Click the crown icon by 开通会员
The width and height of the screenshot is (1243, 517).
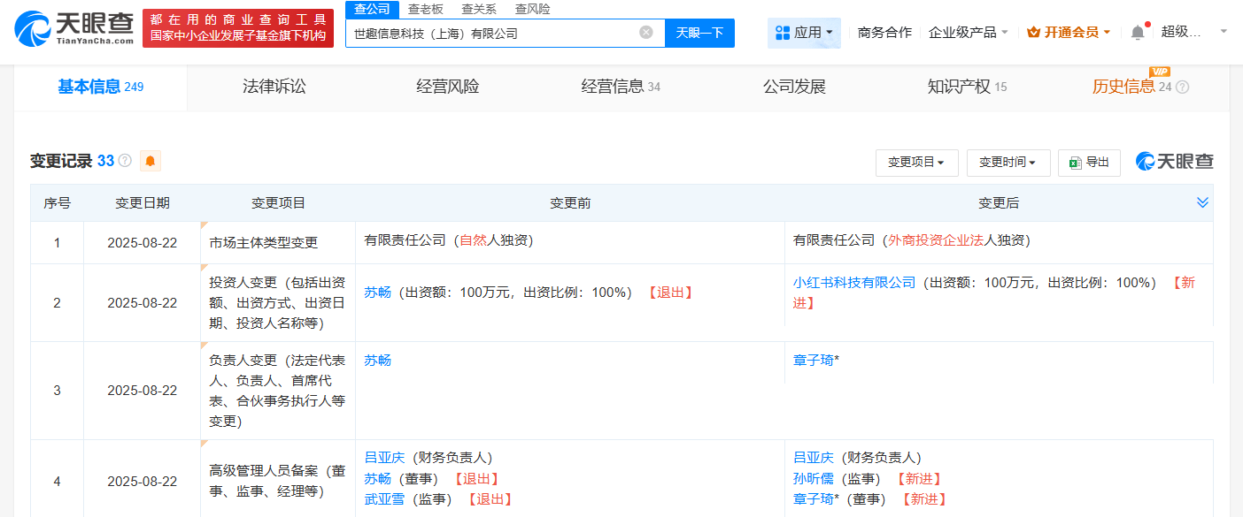(1033, 33)
